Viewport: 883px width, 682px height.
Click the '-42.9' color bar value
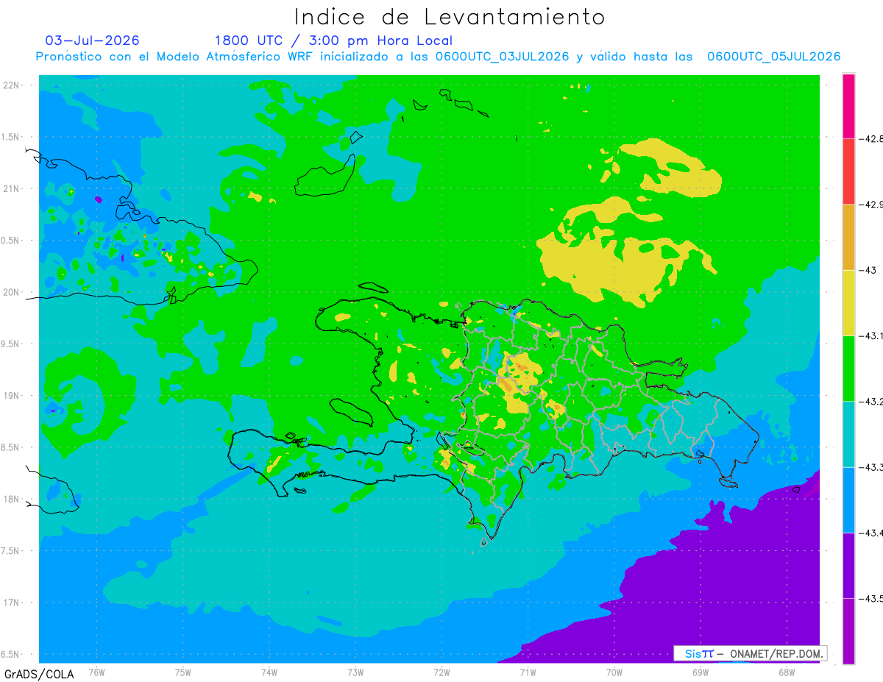[871, 205]
